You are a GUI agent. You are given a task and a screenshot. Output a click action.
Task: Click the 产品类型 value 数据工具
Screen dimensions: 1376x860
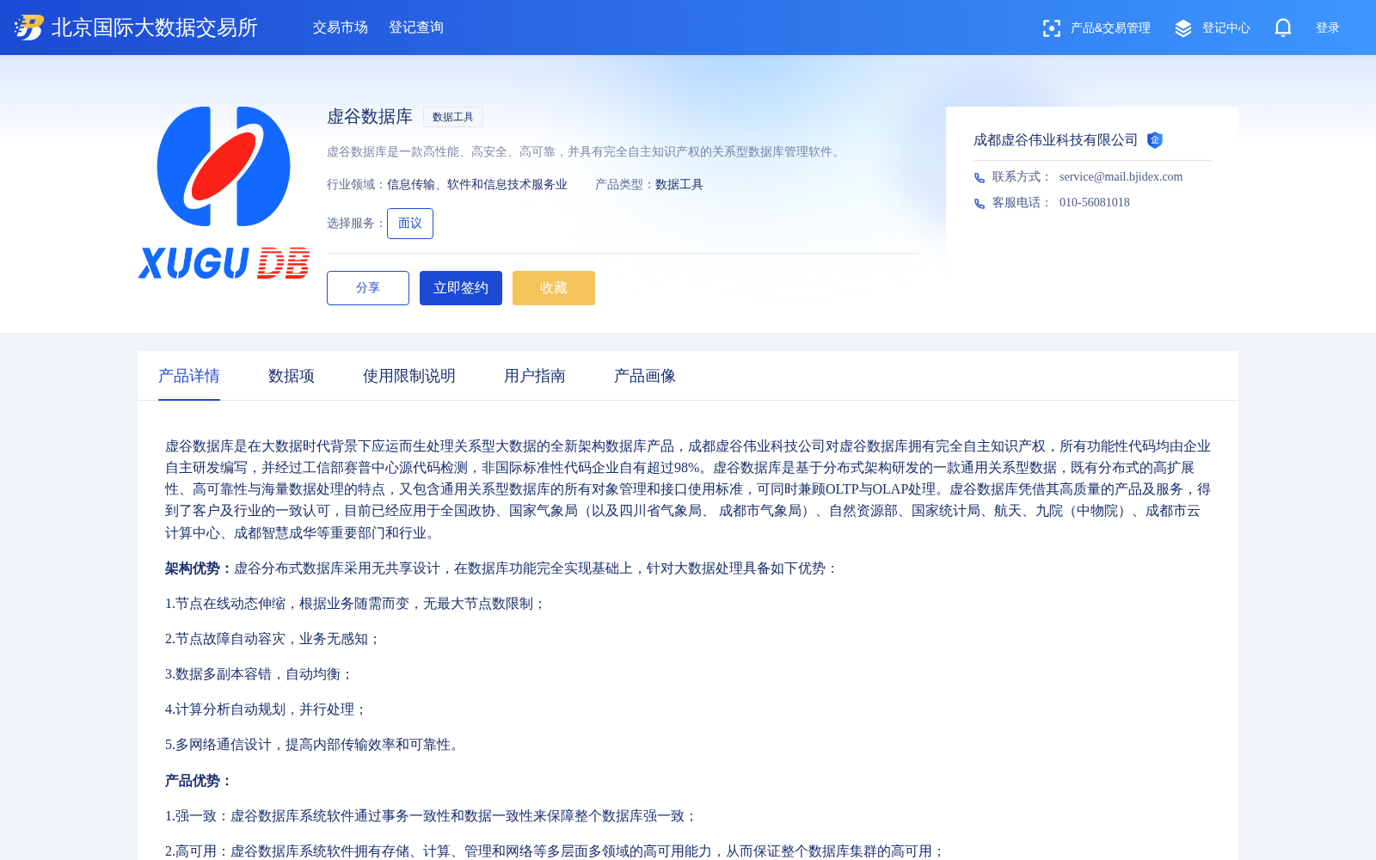click(x=679, y=185)
